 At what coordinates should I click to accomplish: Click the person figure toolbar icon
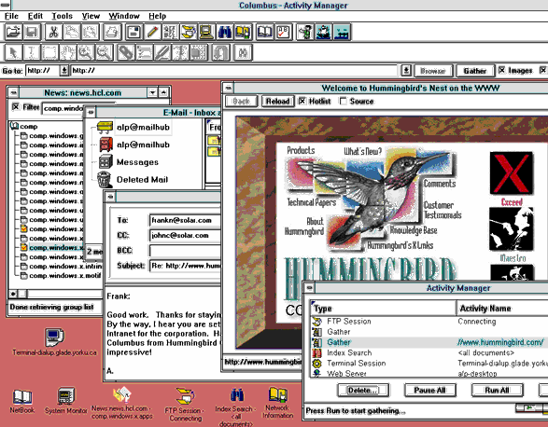[x=305, y=32]
